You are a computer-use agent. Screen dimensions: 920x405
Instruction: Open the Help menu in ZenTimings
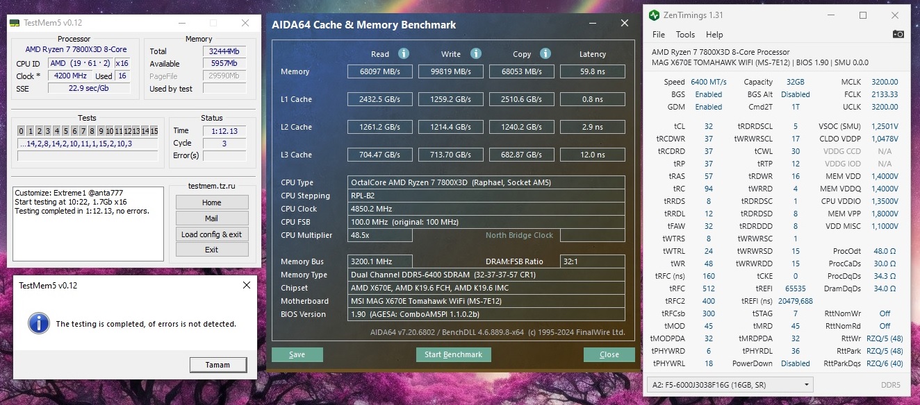click(714, 35)
